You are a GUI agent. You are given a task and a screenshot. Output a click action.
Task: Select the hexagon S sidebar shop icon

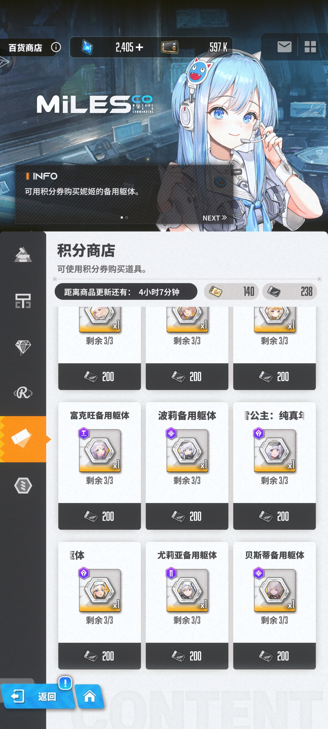[23, 485]
